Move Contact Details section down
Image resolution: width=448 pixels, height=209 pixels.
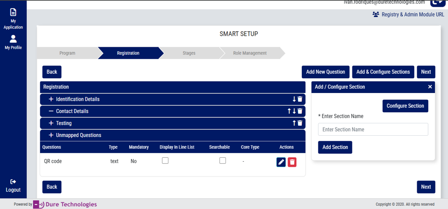tap(294, 111)
